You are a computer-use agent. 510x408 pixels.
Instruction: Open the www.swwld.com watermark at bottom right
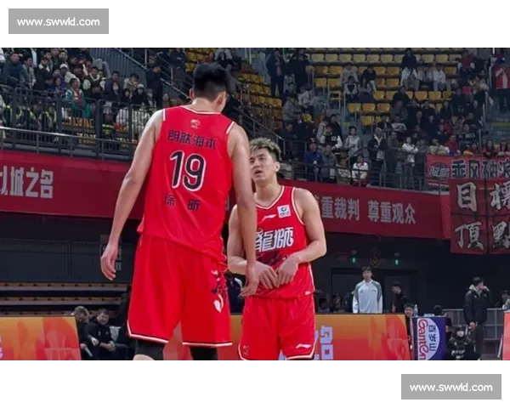[x=451, y=388]
